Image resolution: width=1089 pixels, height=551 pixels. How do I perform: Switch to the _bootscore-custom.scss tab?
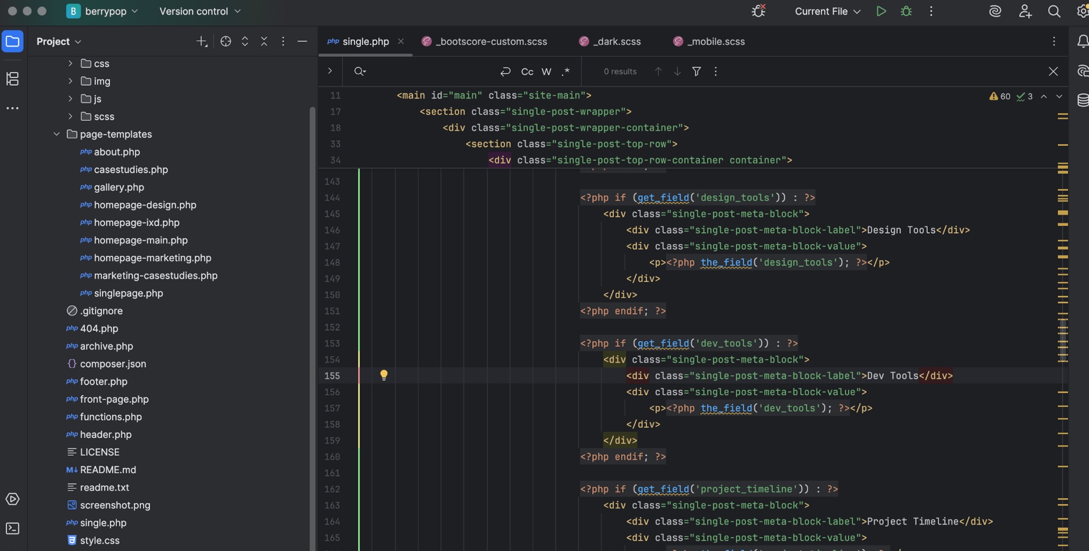coord(491,41)
